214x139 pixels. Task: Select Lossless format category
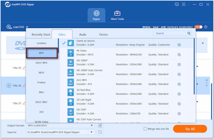(42, 43)
